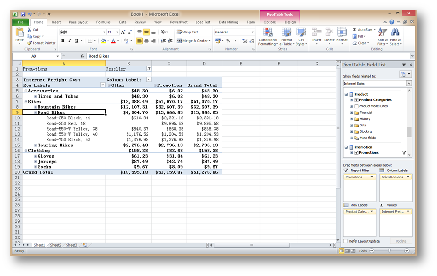Open Format as Table

click(287, 37)
